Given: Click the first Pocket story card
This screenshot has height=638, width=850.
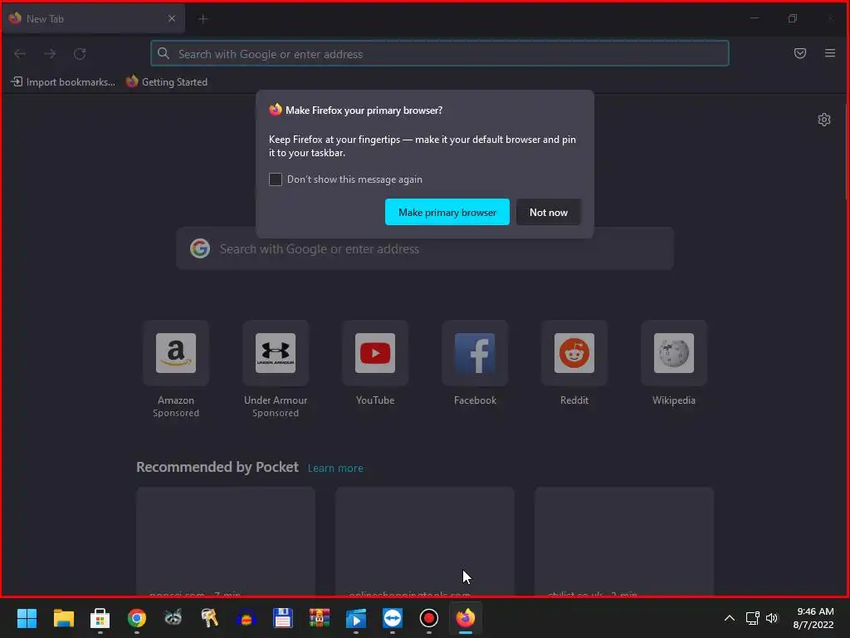Looking at the screenshot, I should tap(226, 542).
